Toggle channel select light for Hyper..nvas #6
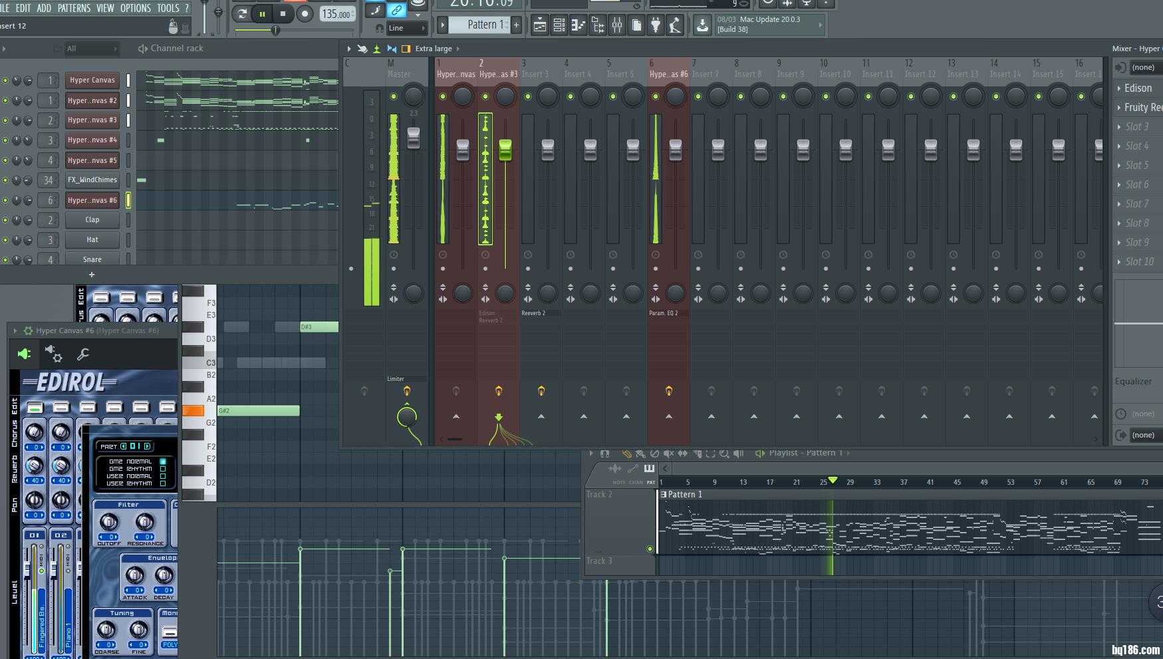This screenshot has width=1163, height=659. coord(128,200)
